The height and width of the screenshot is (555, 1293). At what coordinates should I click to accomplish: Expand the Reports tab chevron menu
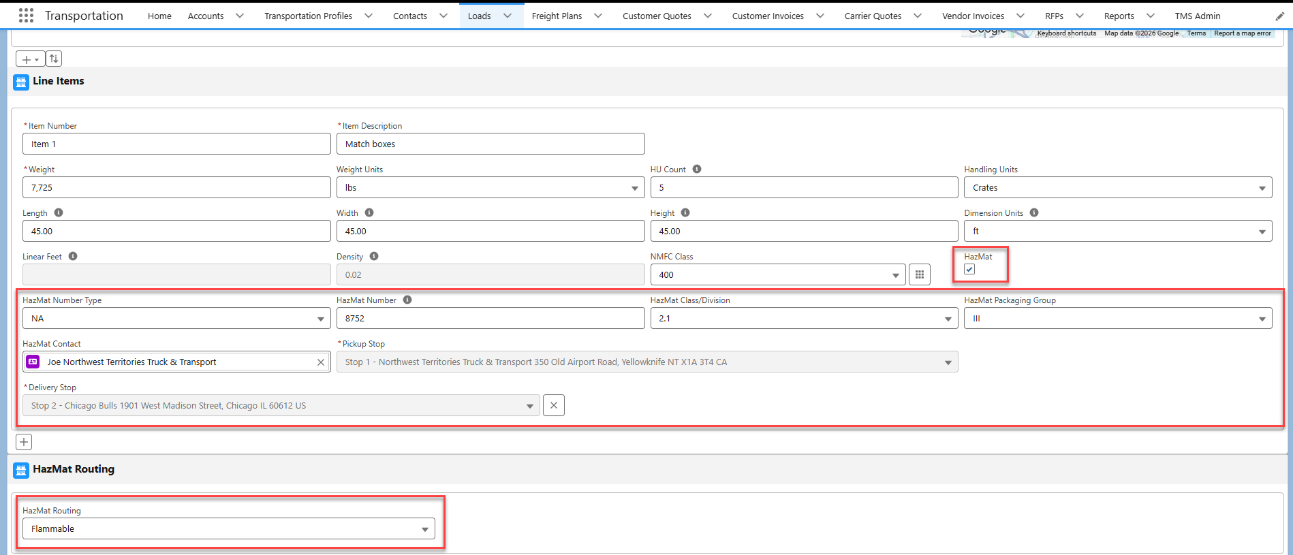point(1151,16)
